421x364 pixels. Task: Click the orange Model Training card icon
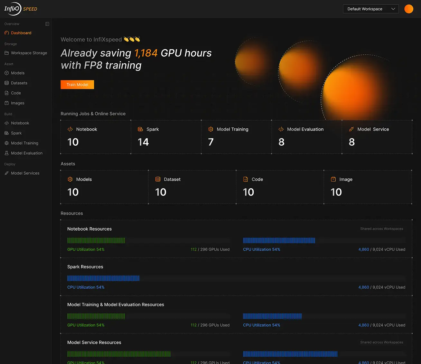[x=211, y=129]
